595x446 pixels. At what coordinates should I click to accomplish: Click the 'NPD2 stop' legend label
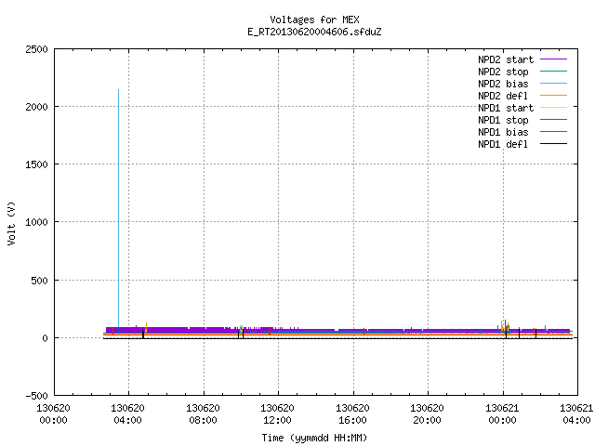503,72
